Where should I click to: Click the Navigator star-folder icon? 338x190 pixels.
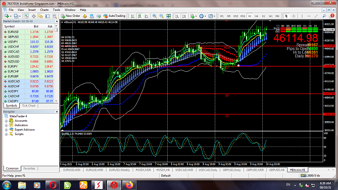point(41,16)
